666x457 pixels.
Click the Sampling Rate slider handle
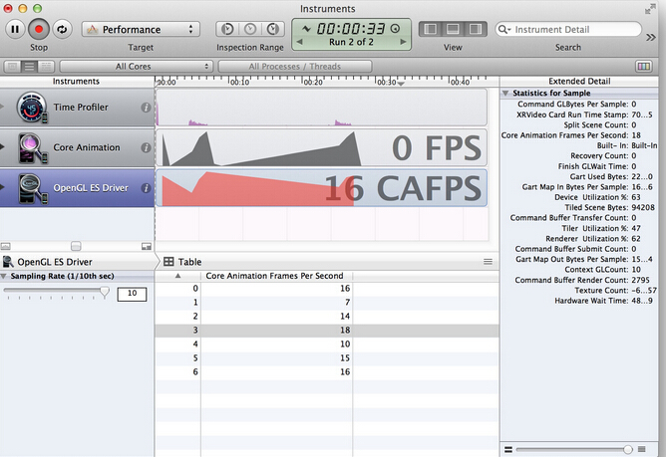105,292
